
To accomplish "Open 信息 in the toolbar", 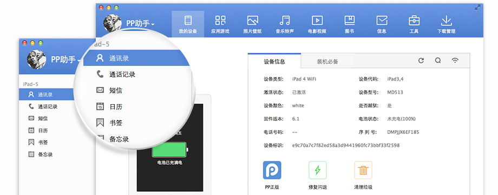I will pos(382,24).
